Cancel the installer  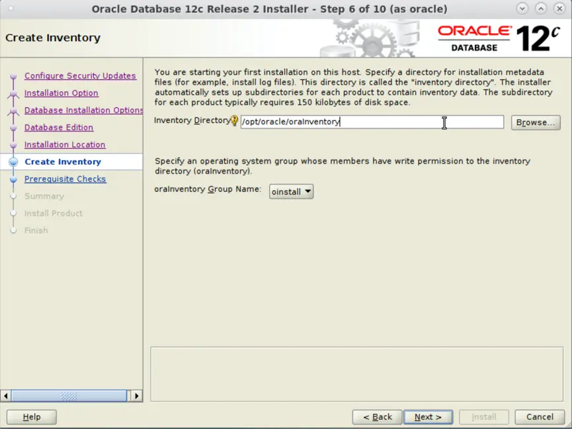click(540, 417)
